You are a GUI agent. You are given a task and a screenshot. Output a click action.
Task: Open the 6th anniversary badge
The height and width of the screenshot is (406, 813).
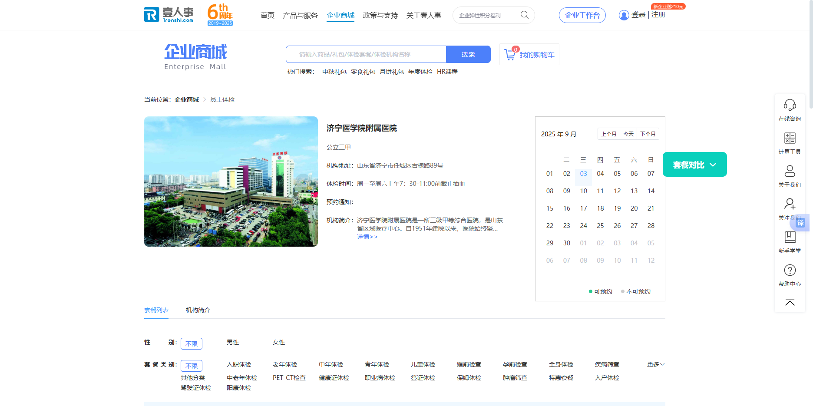220,15
